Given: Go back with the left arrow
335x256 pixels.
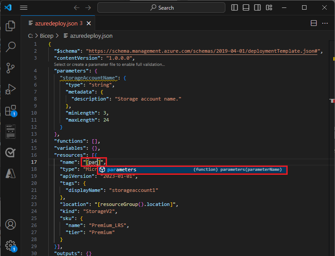Looking at the screenshot, I should pyautogui.click(x=76, y=8).
